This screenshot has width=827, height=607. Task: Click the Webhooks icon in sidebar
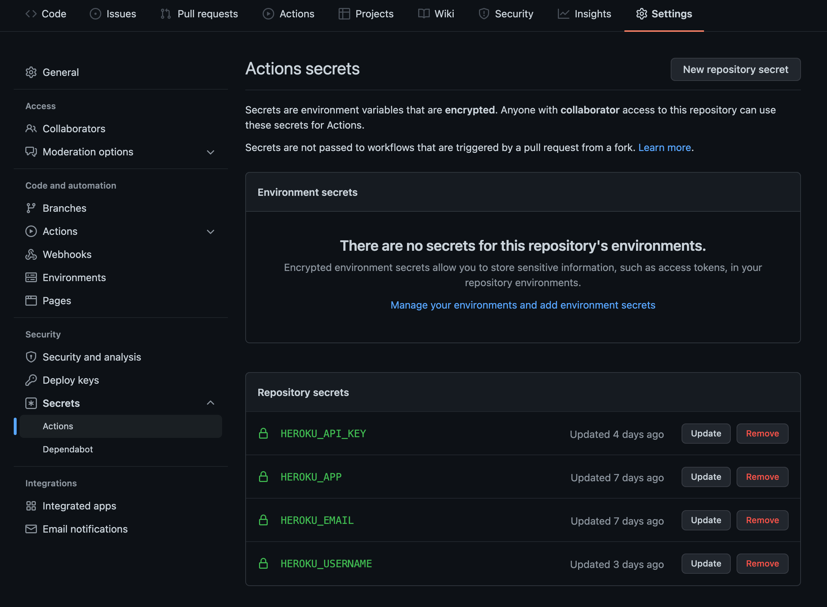pos(31,254)
